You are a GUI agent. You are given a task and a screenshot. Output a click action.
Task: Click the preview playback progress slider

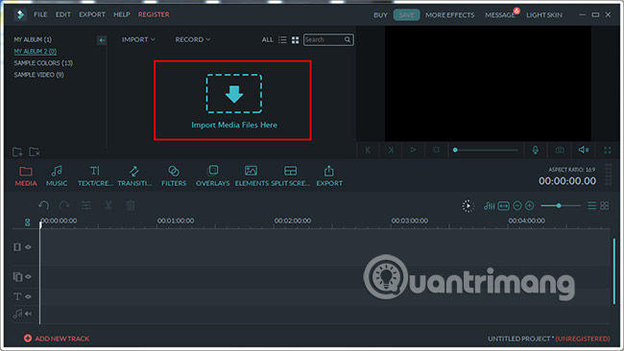pos(486,150)
